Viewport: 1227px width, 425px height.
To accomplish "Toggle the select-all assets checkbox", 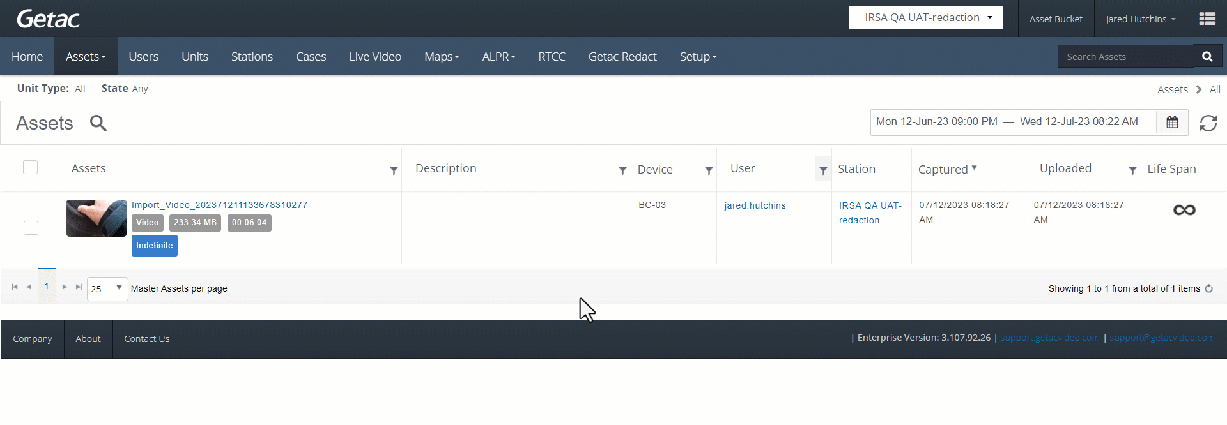I will point(30,167).
